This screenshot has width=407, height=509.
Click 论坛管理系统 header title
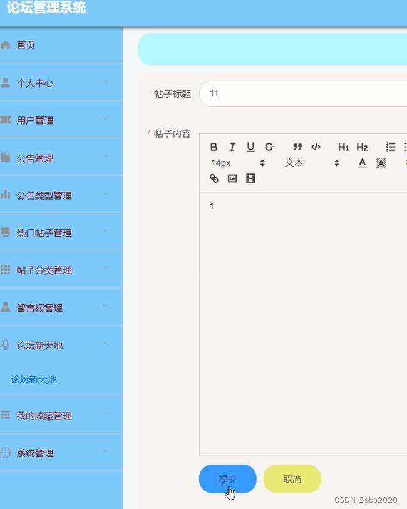pyautogui.click(x=46, y=7)
